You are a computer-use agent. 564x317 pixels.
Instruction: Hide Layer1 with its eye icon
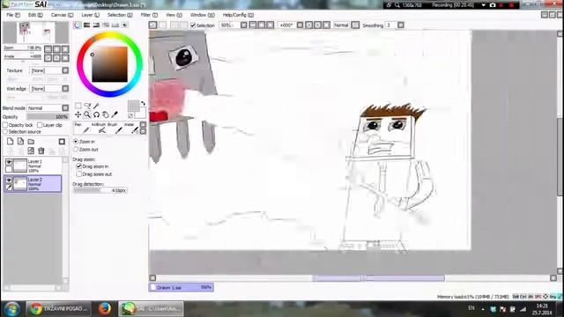[9, 162]
